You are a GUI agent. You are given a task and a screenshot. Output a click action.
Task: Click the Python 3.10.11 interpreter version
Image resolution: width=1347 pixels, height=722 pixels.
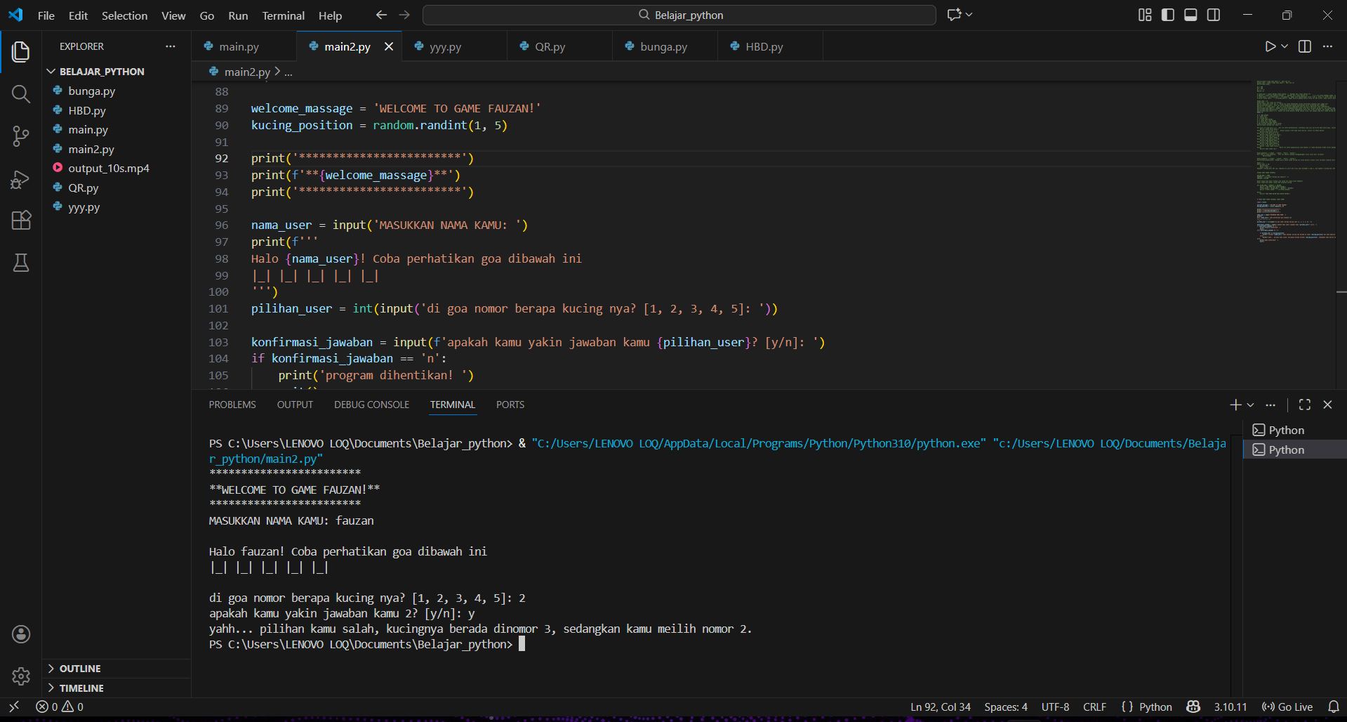coord(1230,707)
